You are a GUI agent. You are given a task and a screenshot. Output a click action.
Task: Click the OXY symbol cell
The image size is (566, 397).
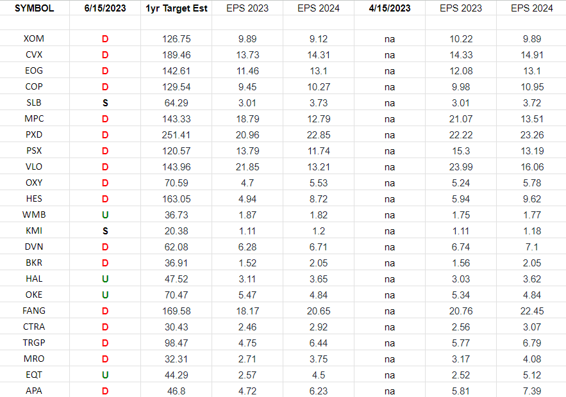[x=34, y=182]
